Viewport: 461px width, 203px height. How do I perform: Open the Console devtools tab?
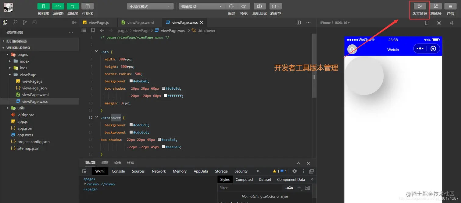point(118,171)
